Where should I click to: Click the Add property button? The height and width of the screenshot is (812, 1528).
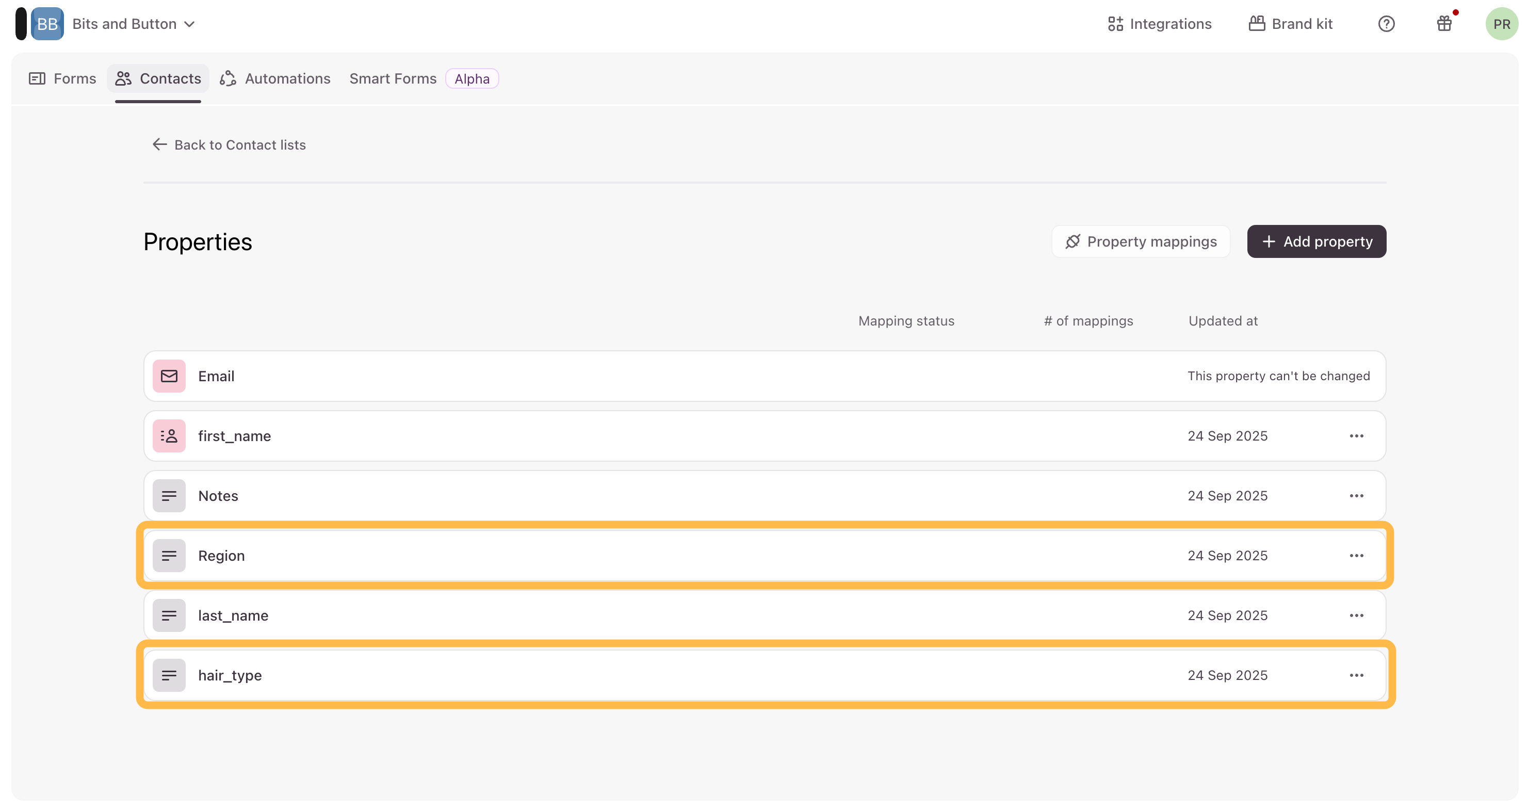[x=1316, y=241]
